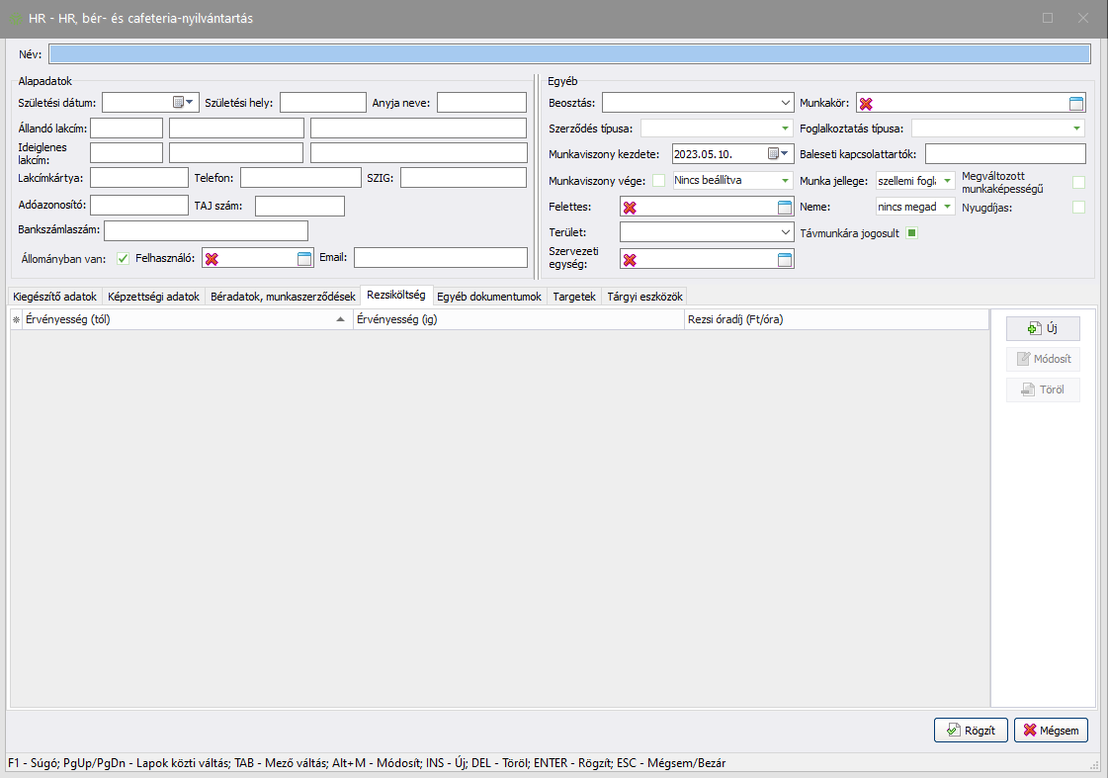Open the Szervezeti egység lookup icon
1108x778 pixels.
click(x=785, y=260)
